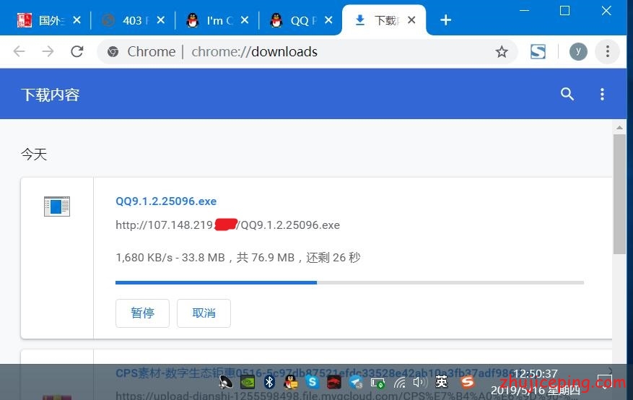Go back to the previous page
This screenshot has width=633, height=400.
19,51
